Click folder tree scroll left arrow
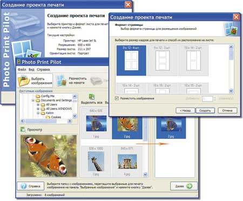Screen dimensions: 243x201 [x=23, y=121]
